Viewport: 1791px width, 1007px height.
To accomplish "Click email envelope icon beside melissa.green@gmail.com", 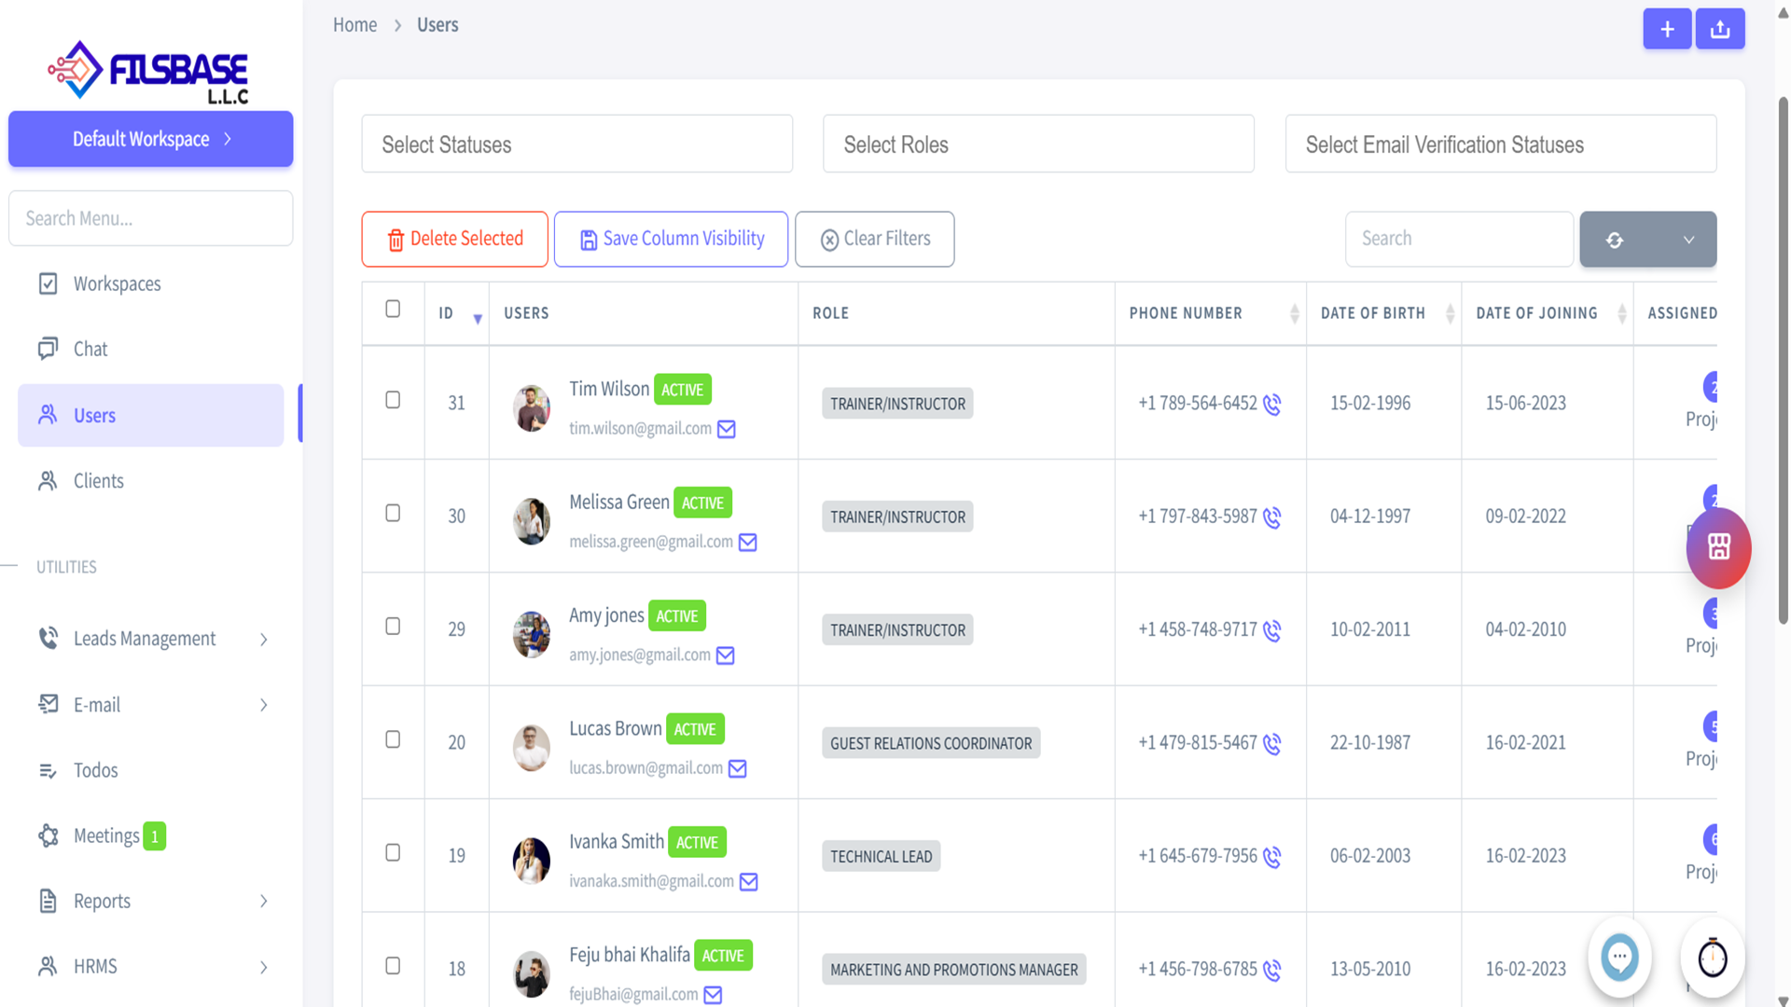I will (x=748, y=543).
